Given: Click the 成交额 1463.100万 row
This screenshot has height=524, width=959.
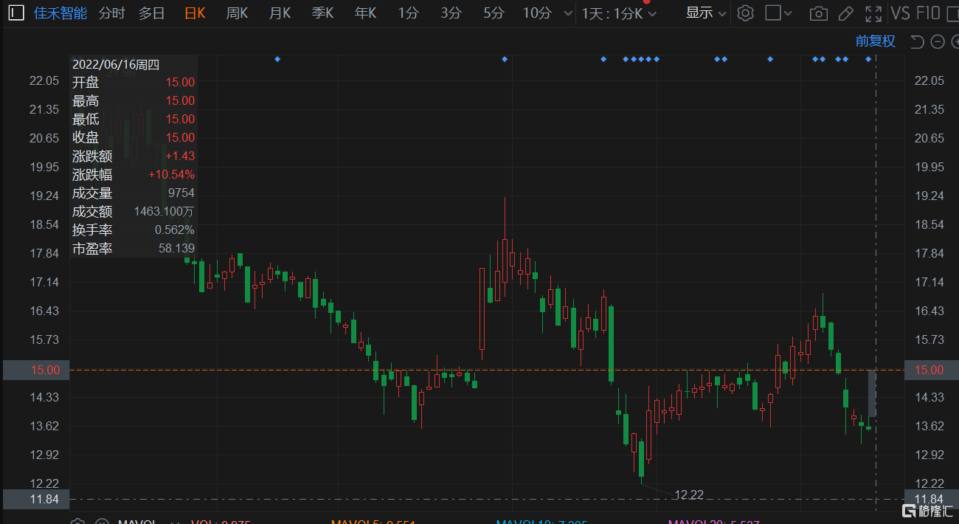Looking at the screenshot, I should click(134, 212).
